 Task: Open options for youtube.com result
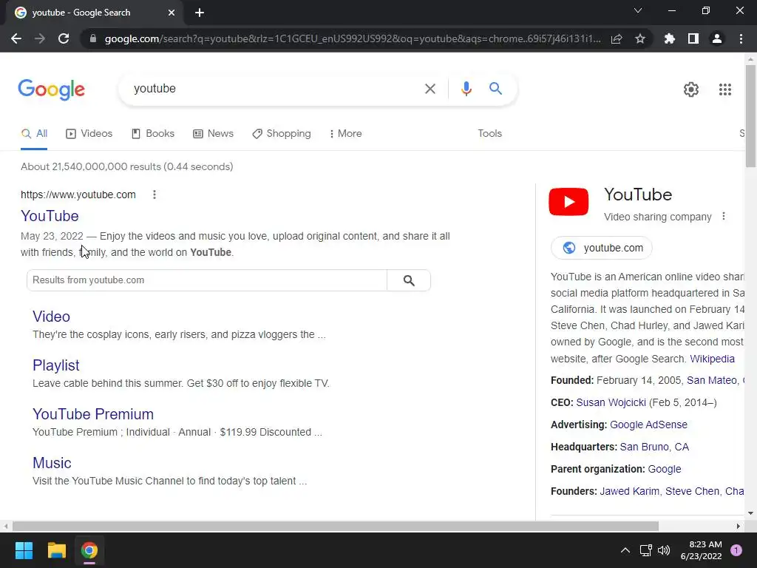pos(155,195)
